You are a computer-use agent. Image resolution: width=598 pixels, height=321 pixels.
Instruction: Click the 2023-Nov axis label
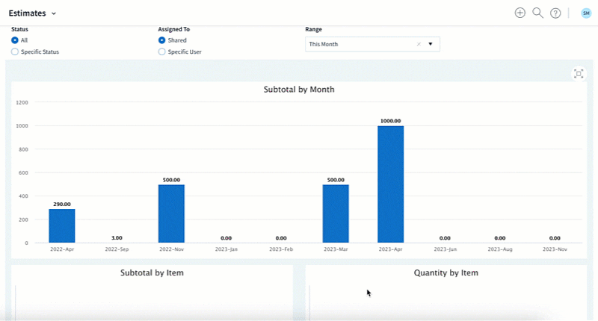[x=555, y=249]
